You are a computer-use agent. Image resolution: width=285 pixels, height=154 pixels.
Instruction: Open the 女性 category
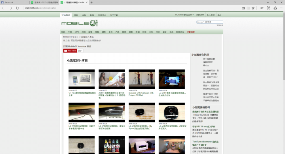151,32
